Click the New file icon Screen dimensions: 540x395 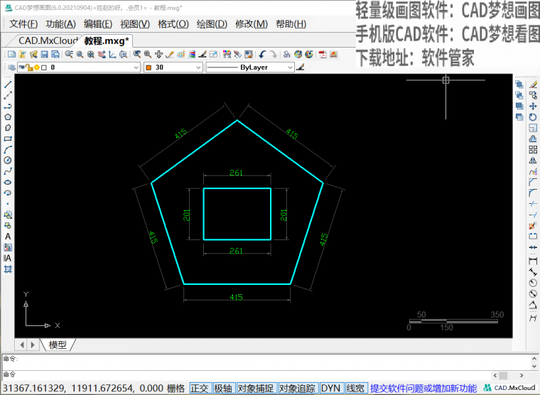11,55
